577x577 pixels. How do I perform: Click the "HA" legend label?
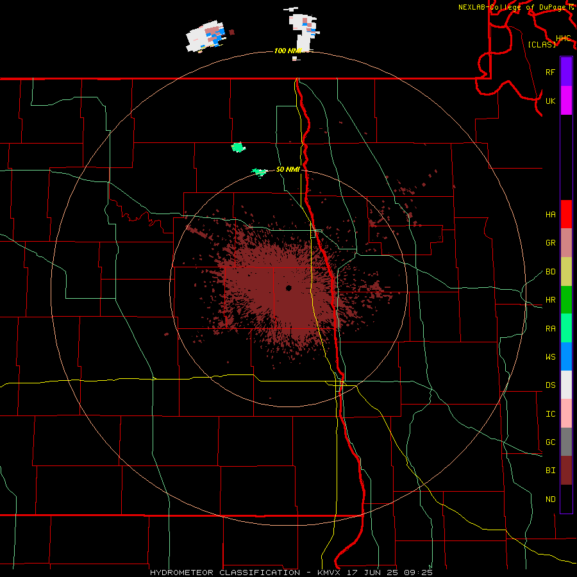pyautogui.click(x=550, y=214)
